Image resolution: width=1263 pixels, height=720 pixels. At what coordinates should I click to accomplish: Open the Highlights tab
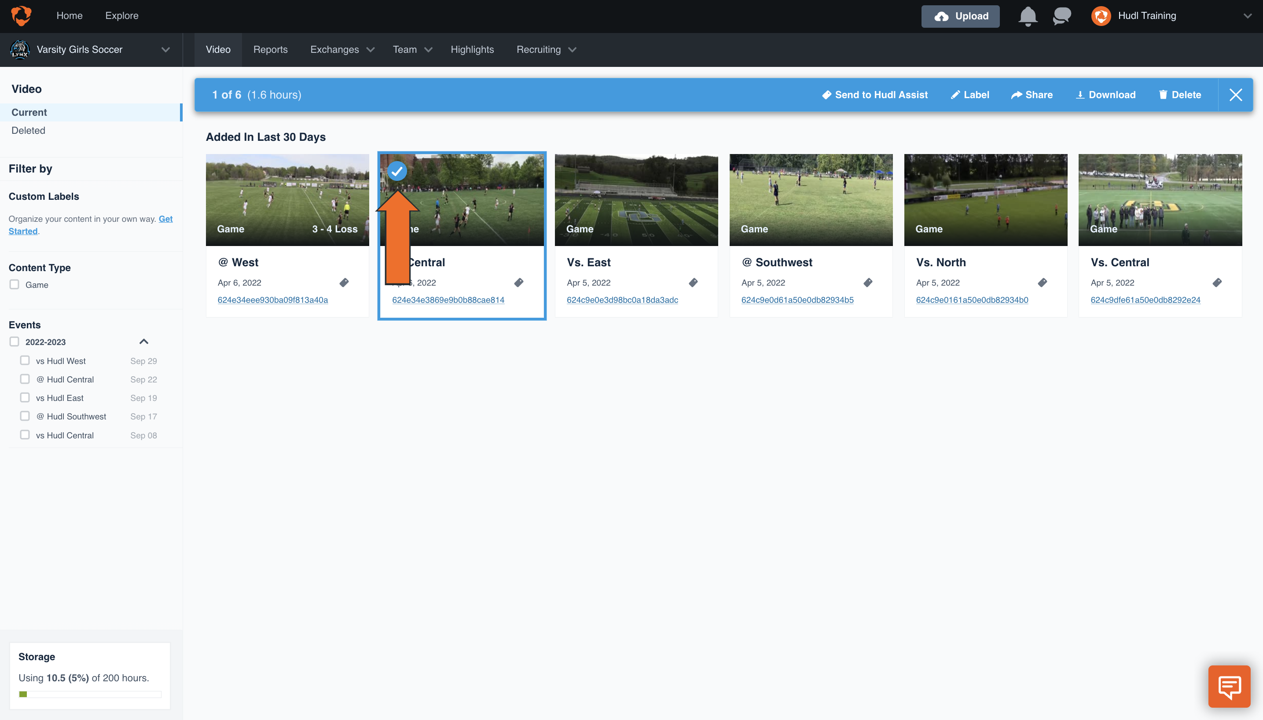(x=472, y=49)
